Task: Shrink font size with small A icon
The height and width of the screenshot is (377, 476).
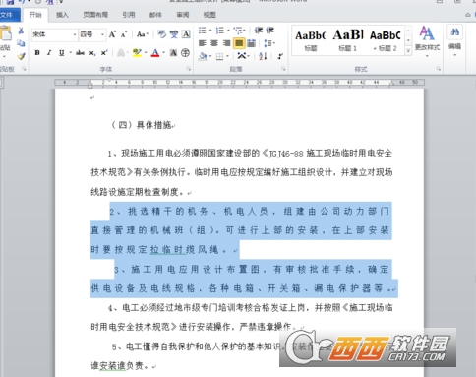Action: (124, 34)
